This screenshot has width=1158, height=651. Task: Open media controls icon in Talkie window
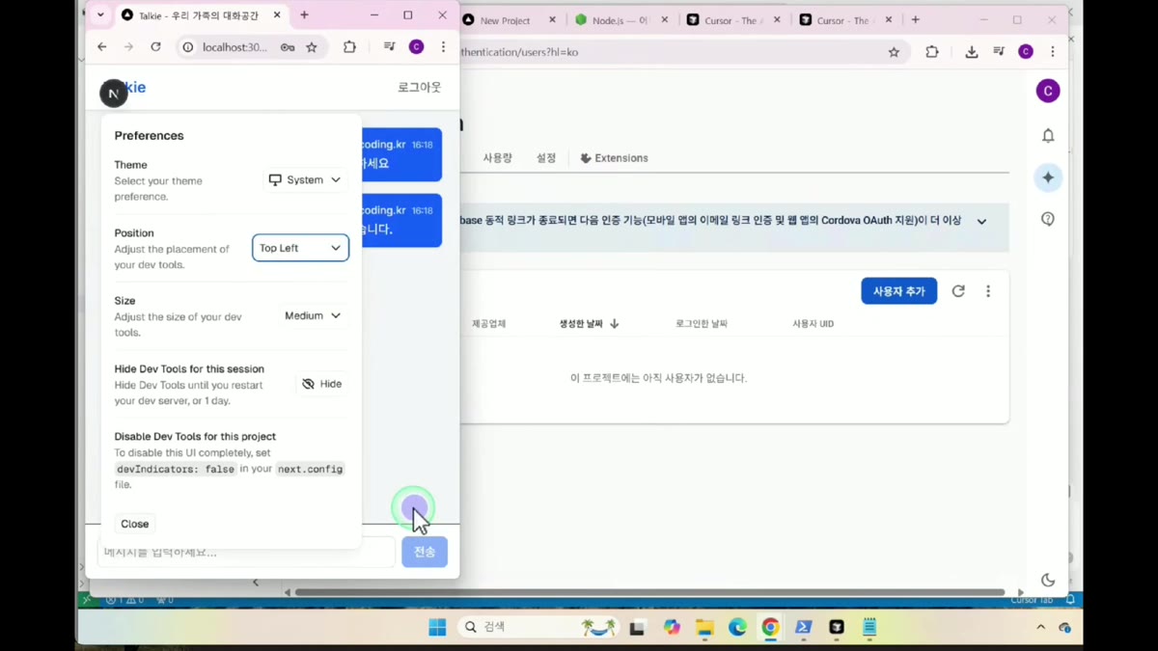[x=390, y=46]
